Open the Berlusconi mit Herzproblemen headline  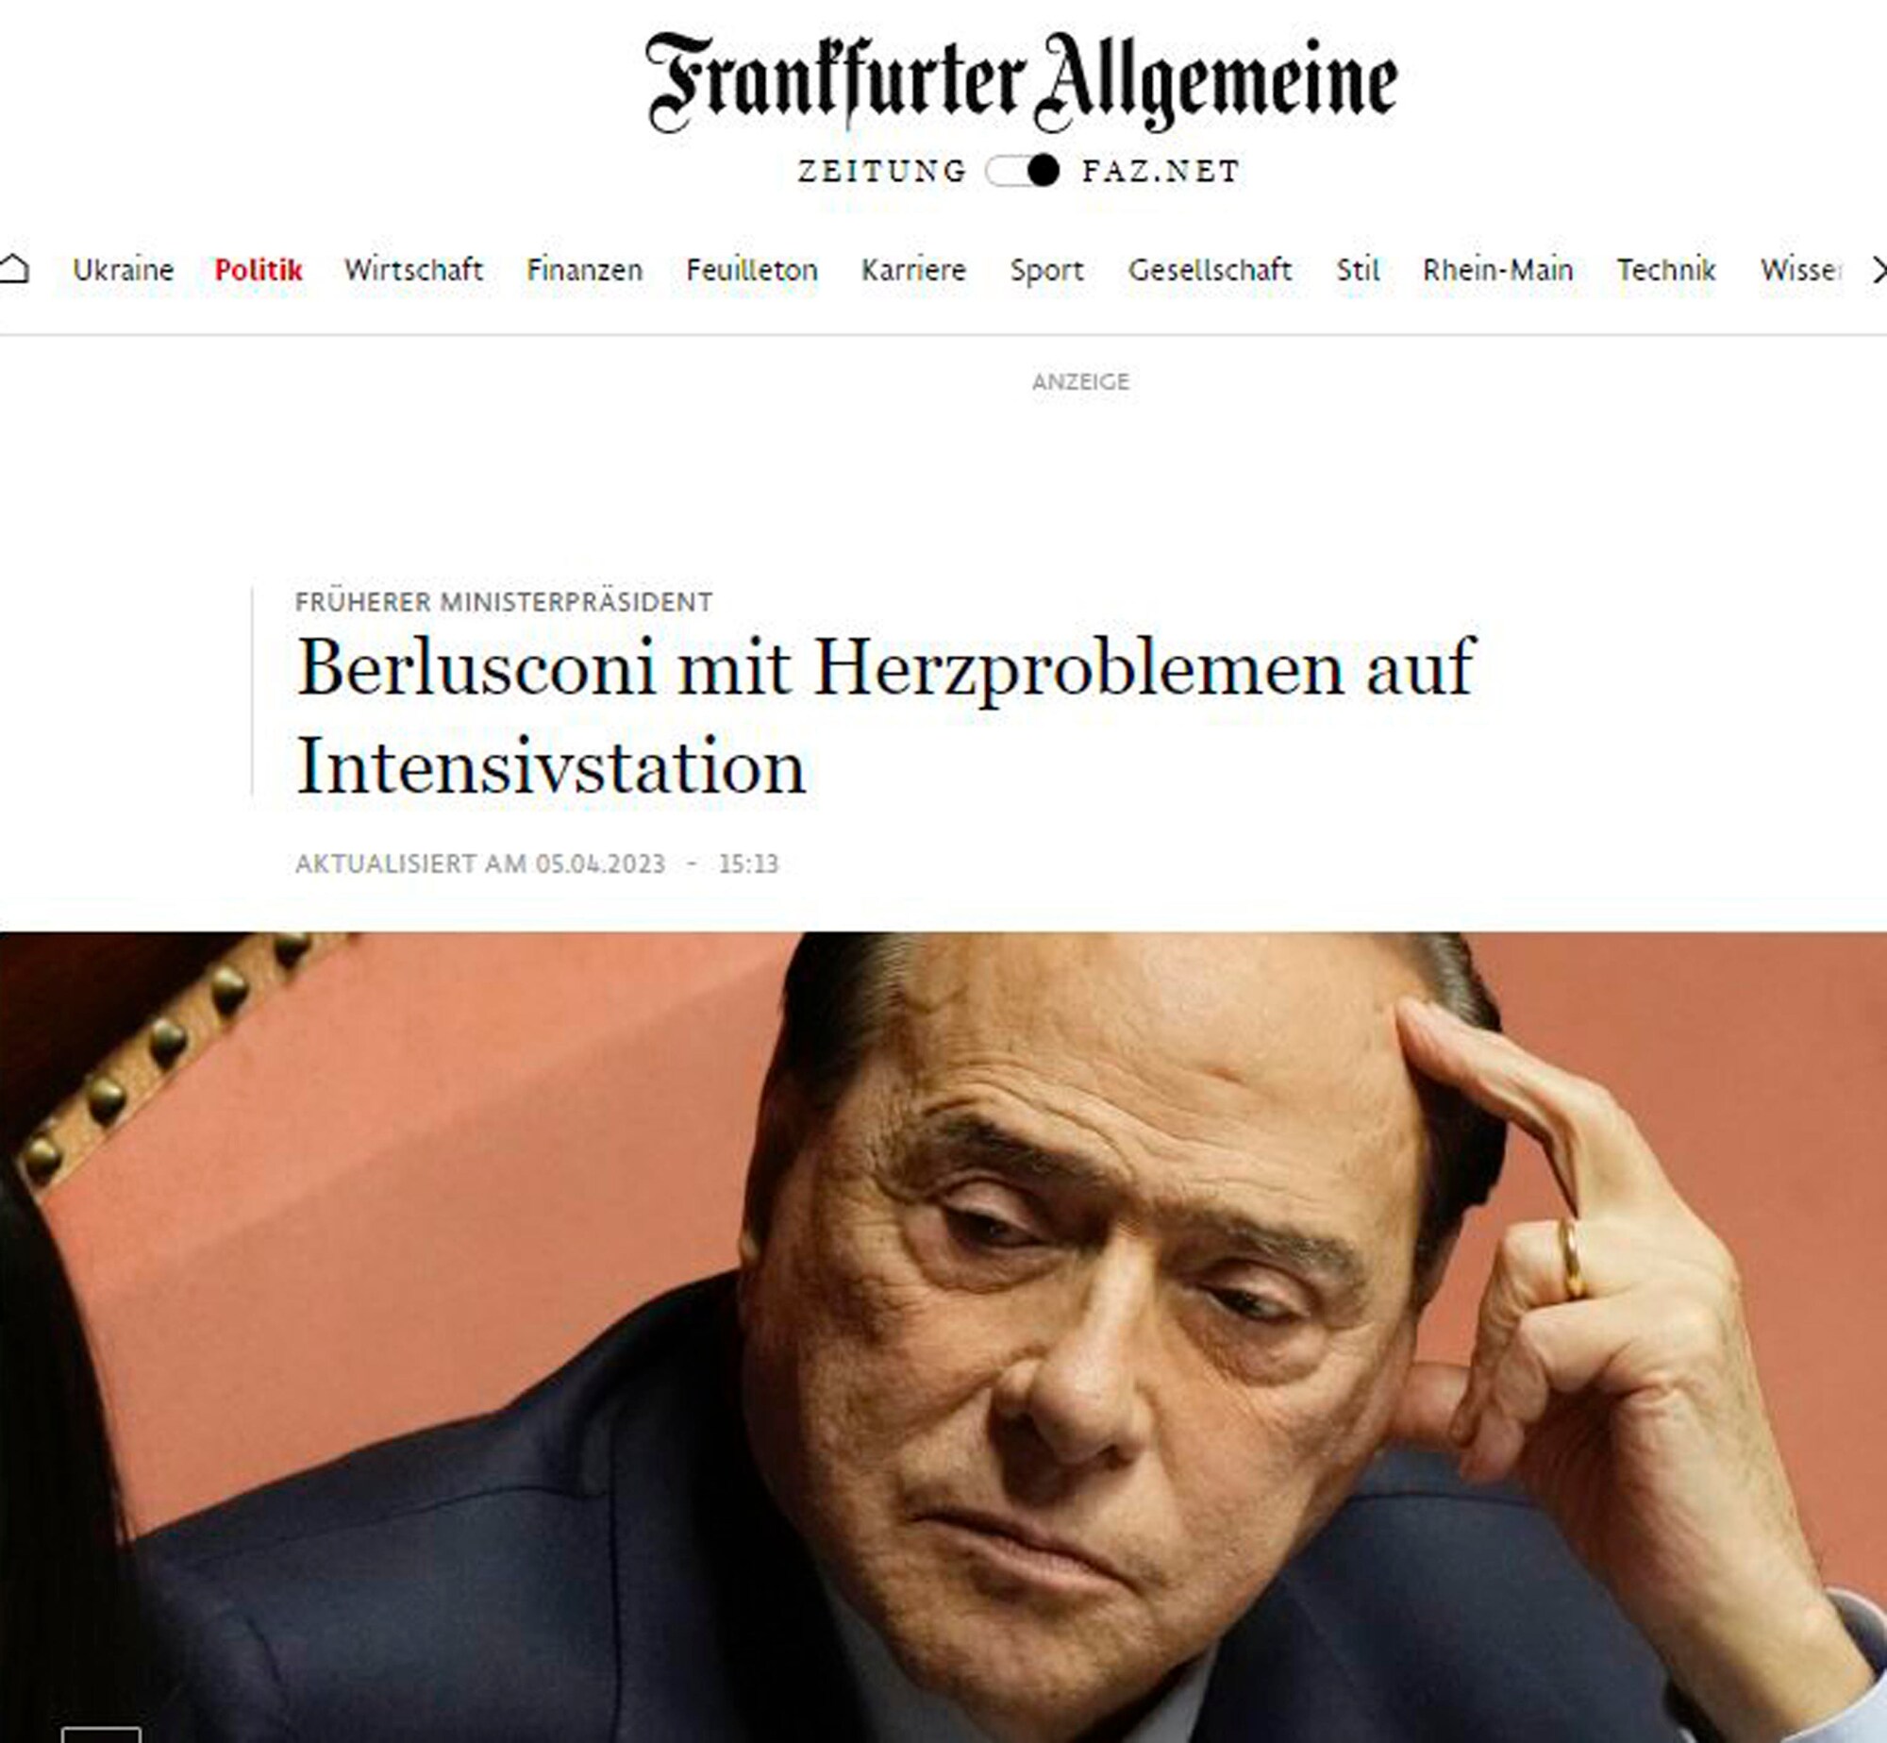[x=885, y=717]
